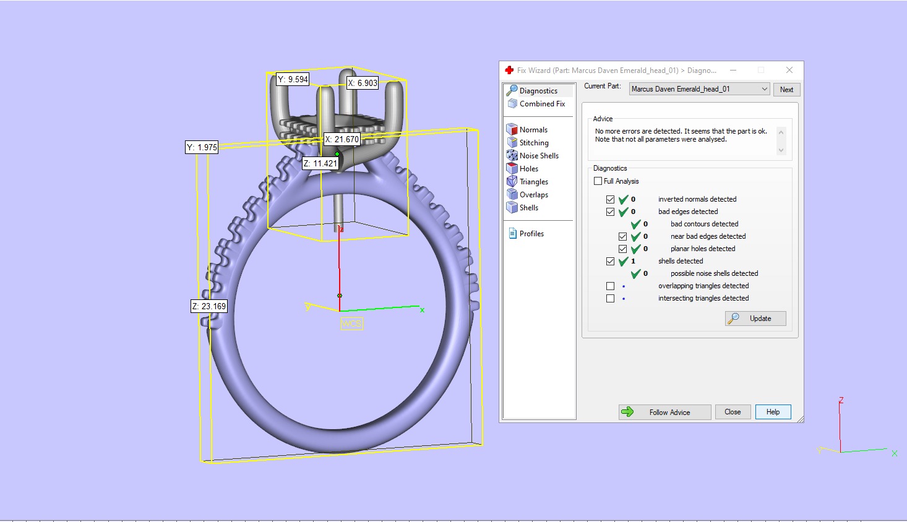Click the Z: 23.169 dimension label
907x522 pixels.
(x=209, y=306)
